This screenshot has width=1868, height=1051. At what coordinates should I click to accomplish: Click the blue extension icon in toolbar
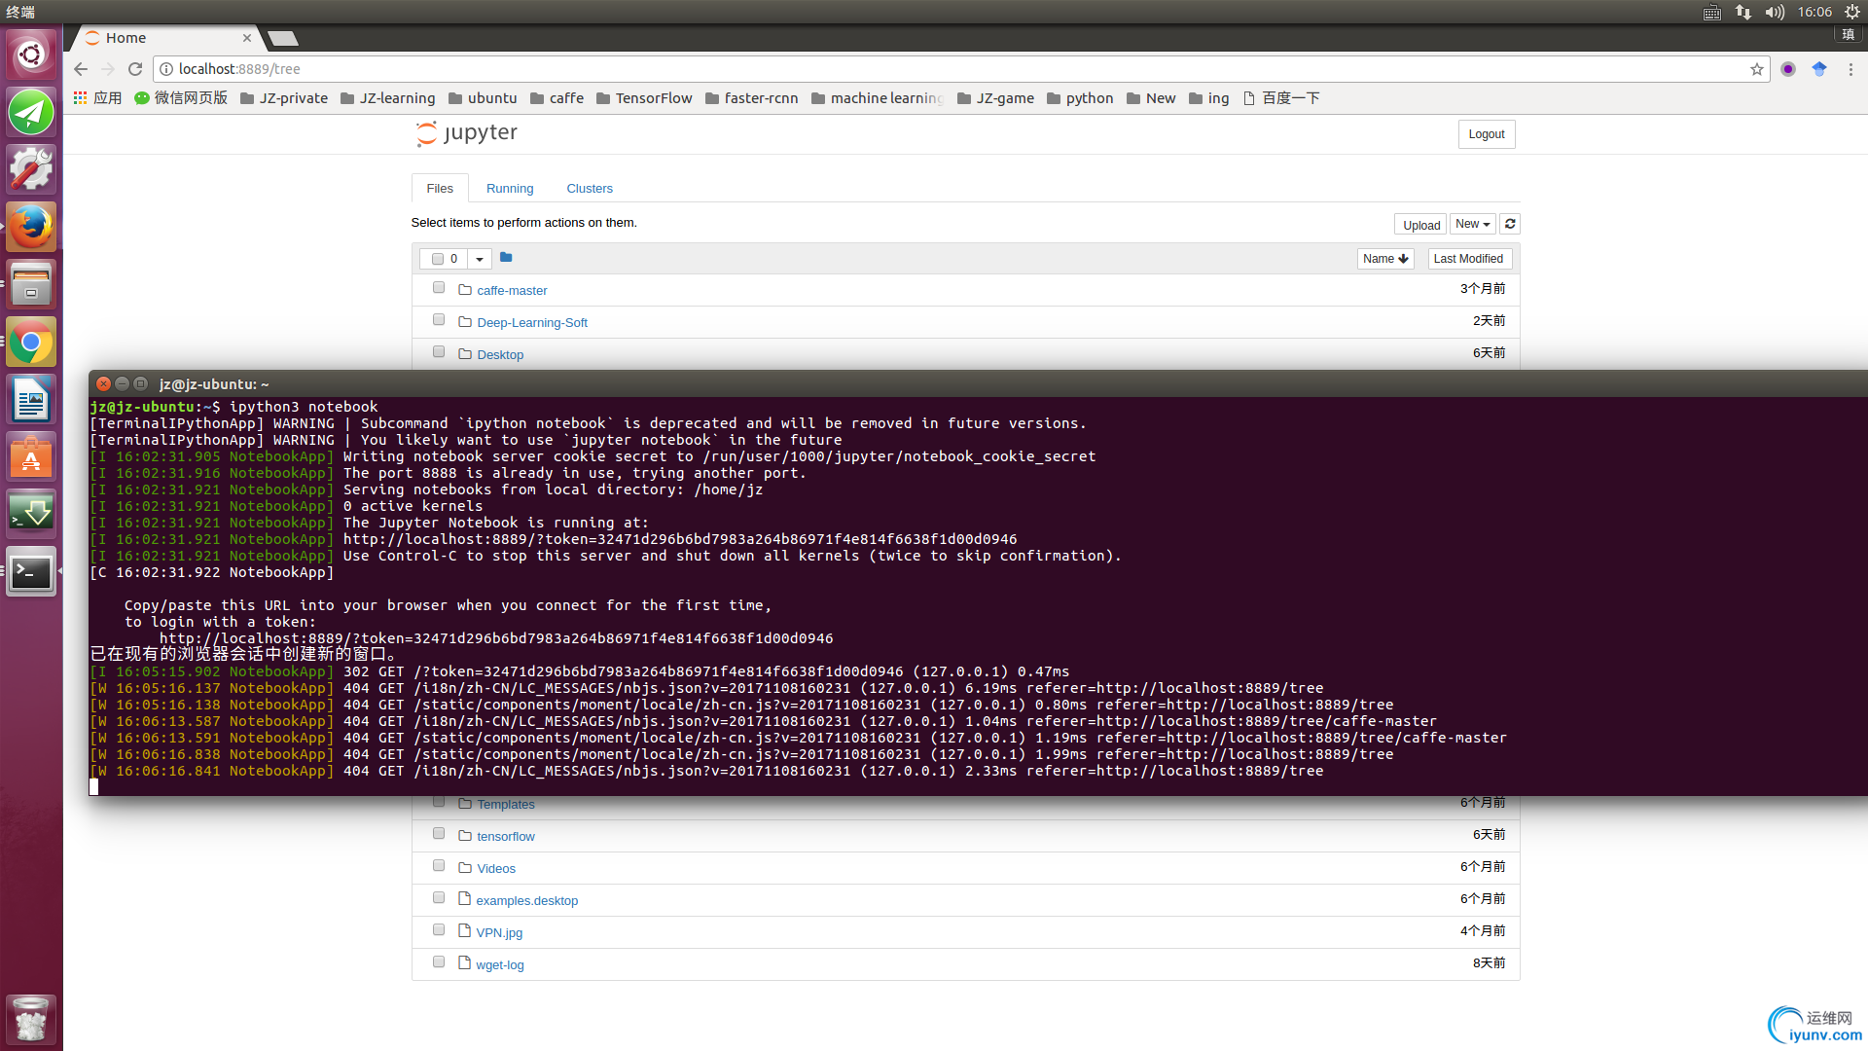click(x=1819, y=69)
